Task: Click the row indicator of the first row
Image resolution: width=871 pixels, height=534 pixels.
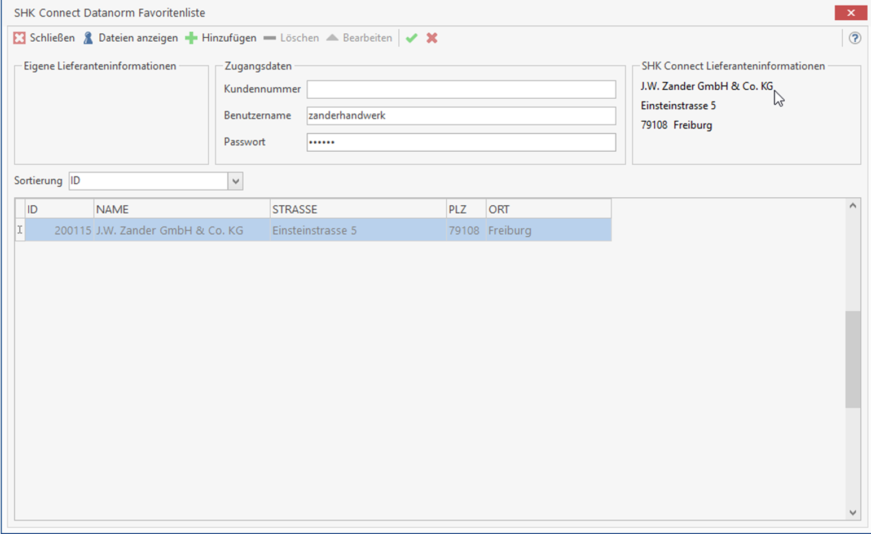Action: point(20,230)
